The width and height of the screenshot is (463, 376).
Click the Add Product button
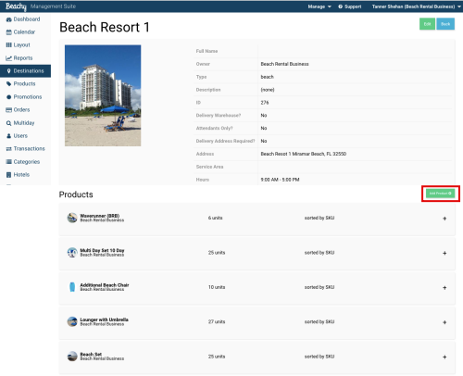point(441,194)
